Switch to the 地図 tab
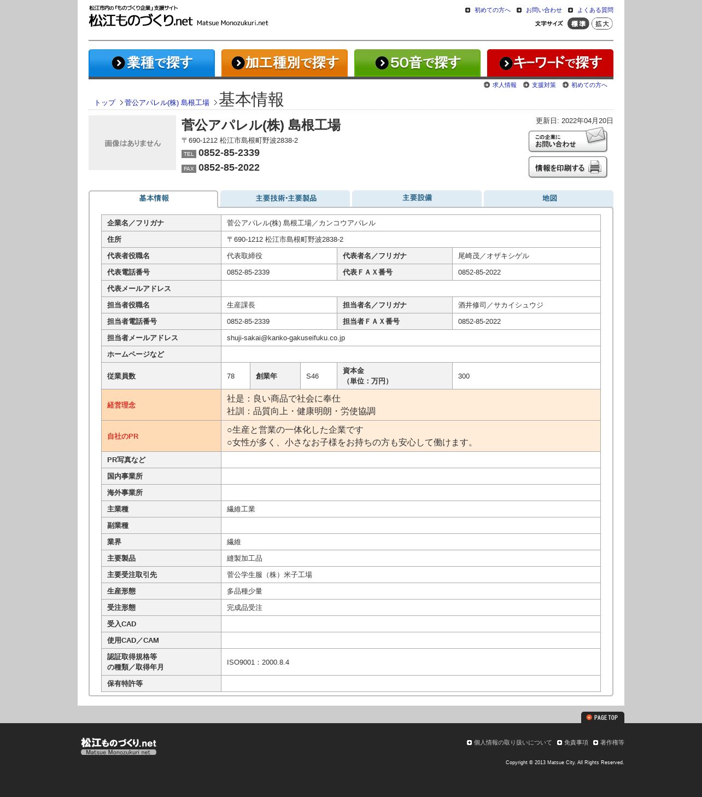Image resolution: width=702 pixels, height=797 pixels. tap(549, 199)
